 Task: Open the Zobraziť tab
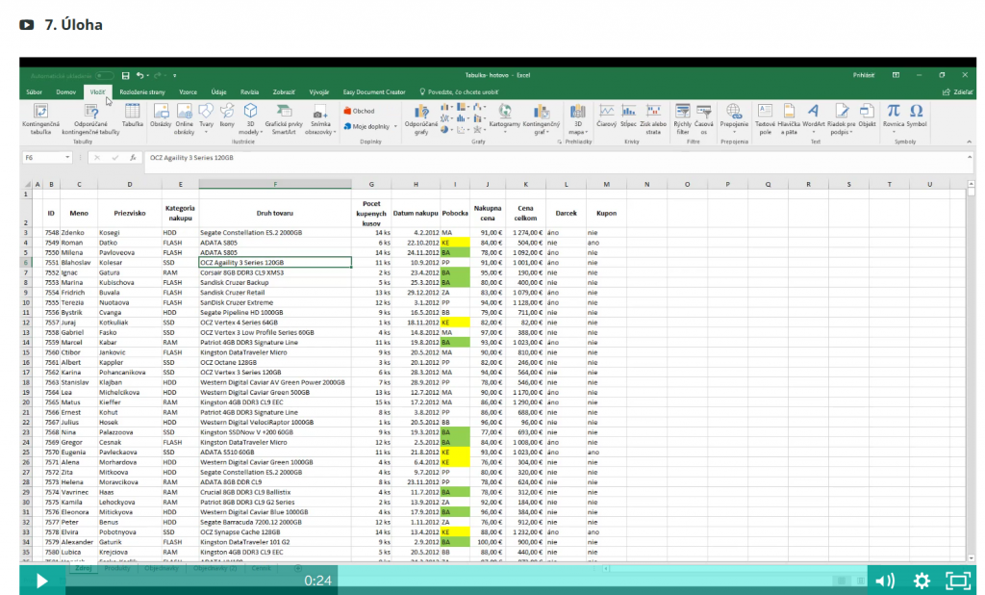[284, 91]
